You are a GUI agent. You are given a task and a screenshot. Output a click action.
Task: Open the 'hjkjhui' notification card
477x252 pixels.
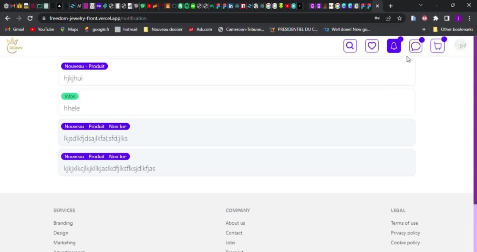point(237,72)
